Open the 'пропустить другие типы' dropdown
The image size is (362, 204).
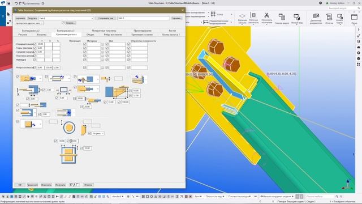[29, 23]
